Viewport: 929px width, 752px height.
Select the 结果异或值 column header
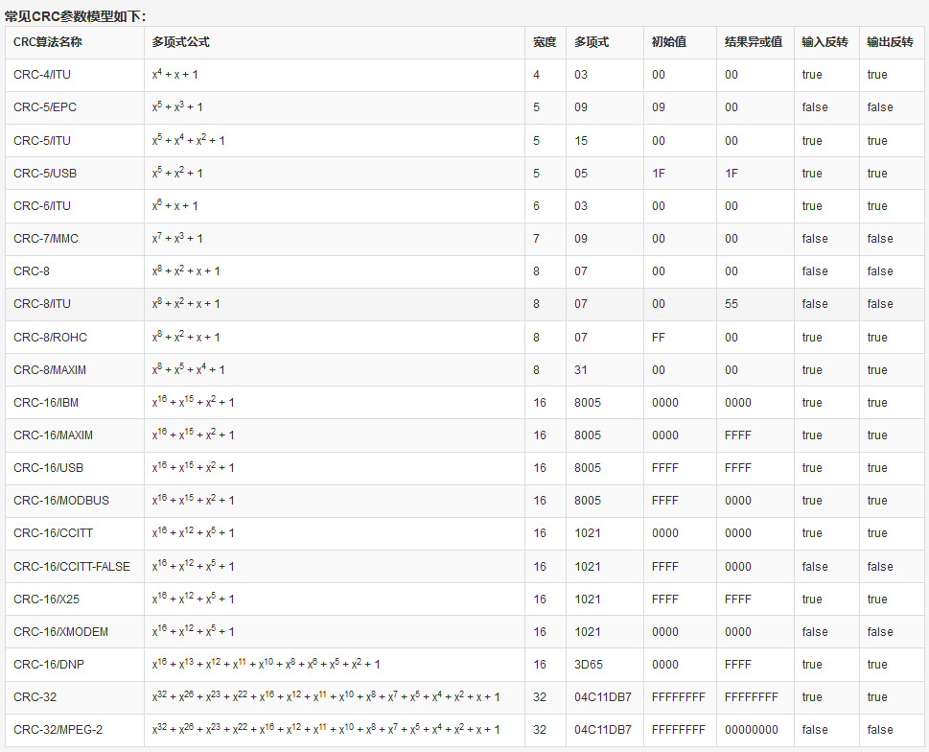click(x=754, y=42)
